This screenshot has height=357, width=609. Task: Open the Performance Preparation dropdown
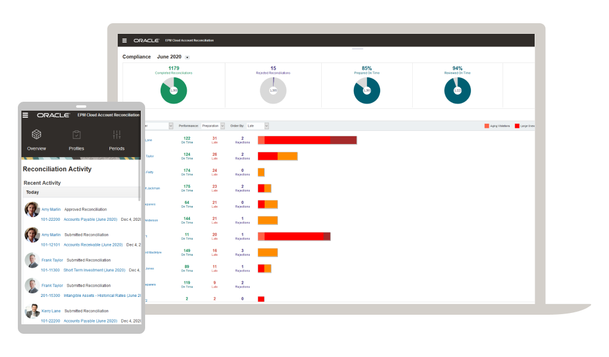tap(222, 126)
